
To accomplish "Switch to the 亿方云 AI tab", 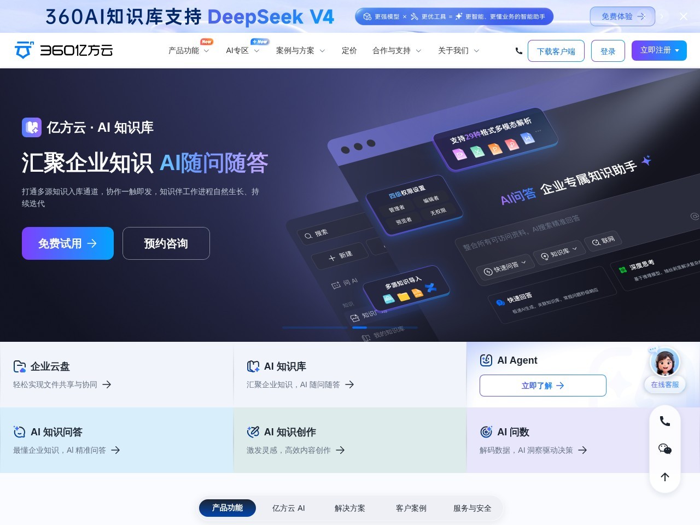I will click(x=289, y=508).
